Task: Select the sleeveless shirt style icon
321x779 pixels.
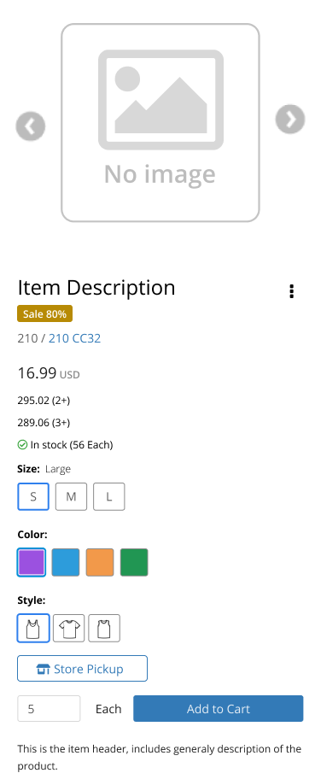Action: point(104,629)
